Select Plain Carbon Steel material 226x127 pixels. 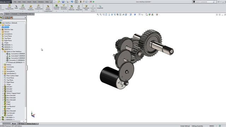point(12,75)
